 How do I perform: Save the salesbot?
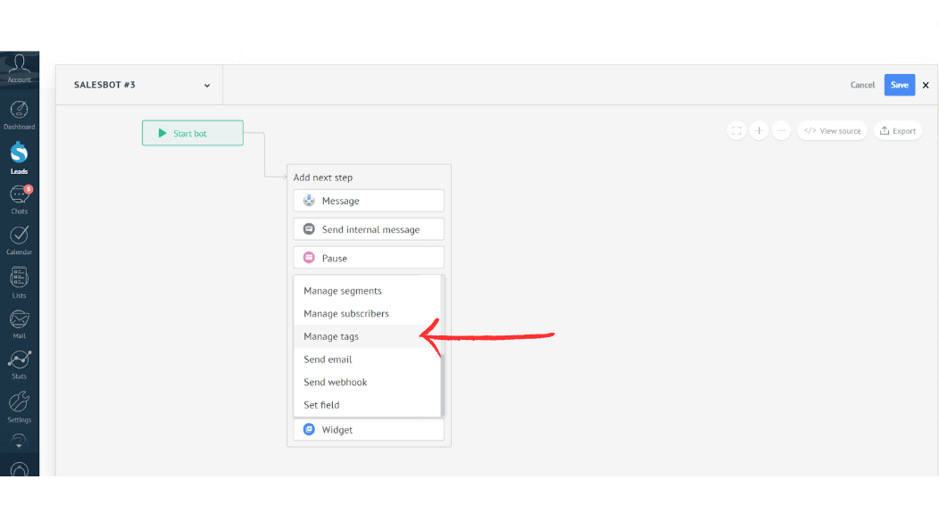[900, 85]
